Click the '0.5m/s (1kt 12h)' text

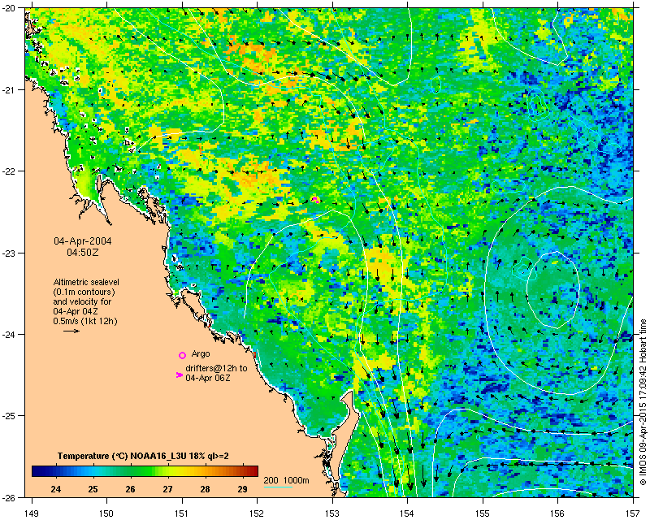click(x=85, y=321)
